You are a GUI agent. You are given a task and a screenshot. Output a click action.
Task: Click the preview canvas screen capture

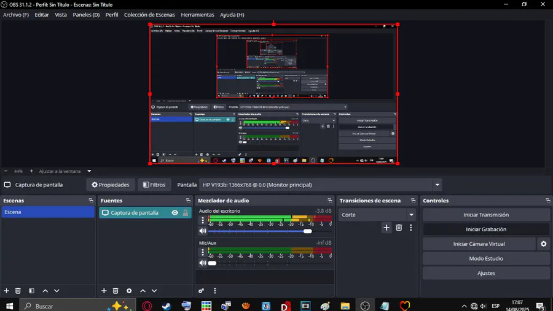[273, 94]
